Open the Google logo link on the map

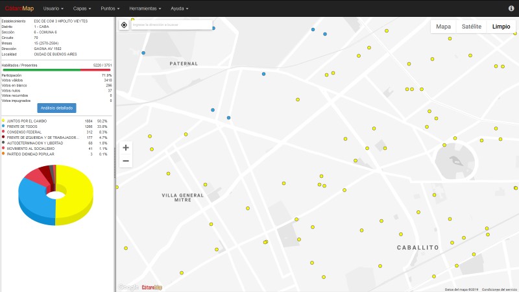point(128,287)
